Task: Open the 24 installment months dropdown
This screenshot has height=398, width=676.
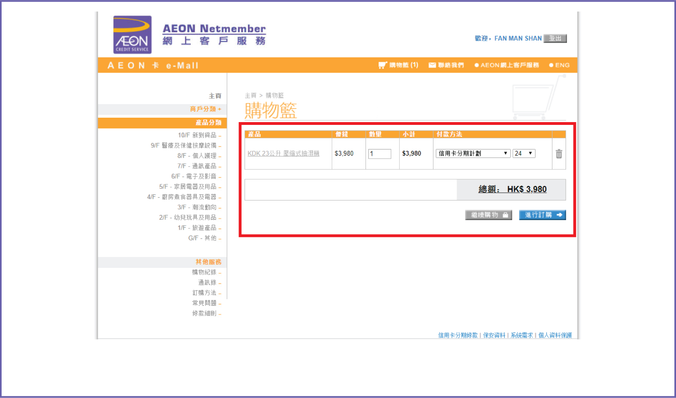Action: point(524,153)
